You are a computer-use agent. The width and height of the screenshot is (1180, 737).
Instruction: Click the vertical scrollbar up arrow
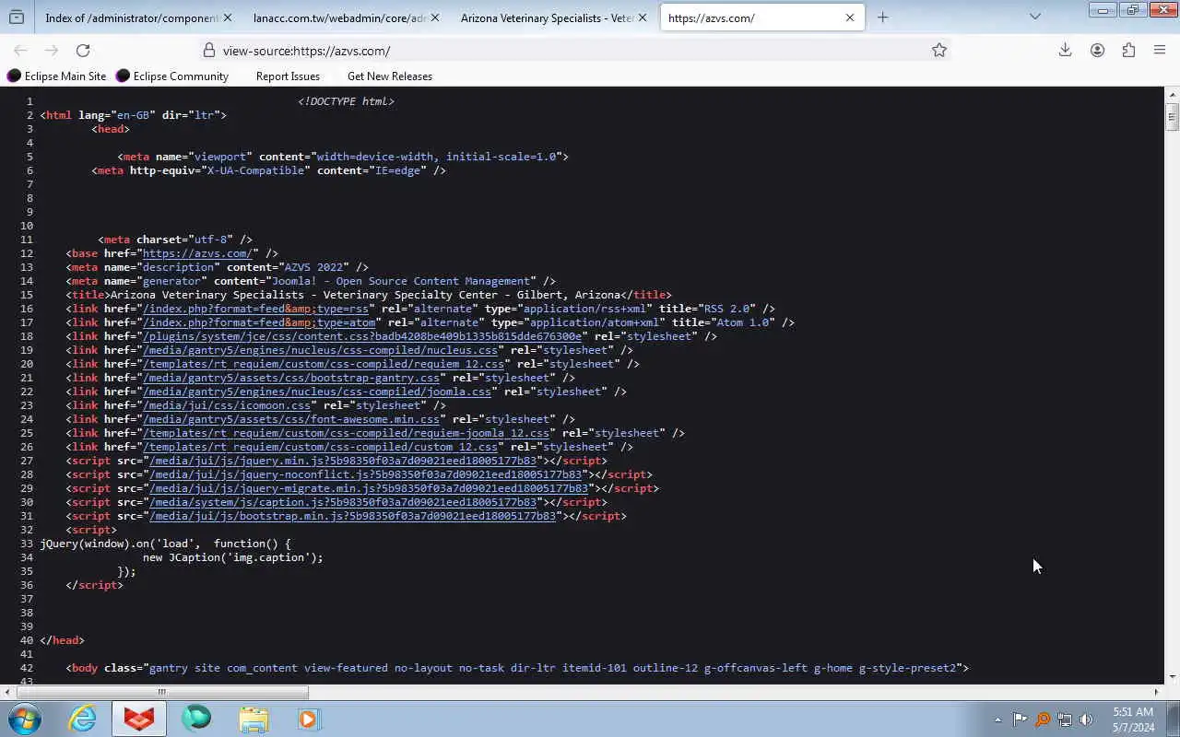pyautogui.click(x=1173, y=94)
